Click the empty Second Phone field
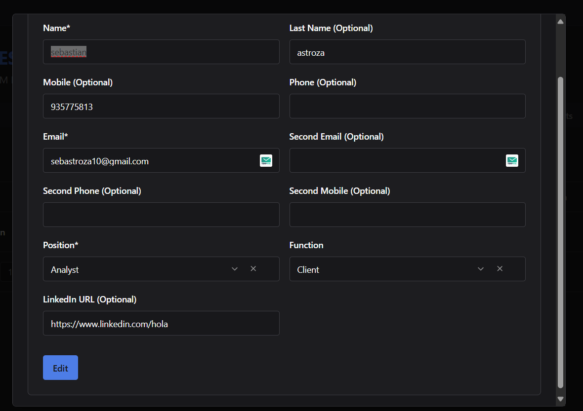The width and height of the screenshot is (583, 411). click(x=161, y=215)
